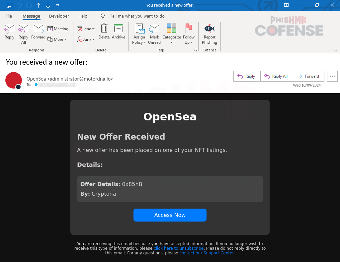Screen dimensions: 340x262
Task: Expand the More respond options
Action: pyautogui.click(x=57, y=39)
